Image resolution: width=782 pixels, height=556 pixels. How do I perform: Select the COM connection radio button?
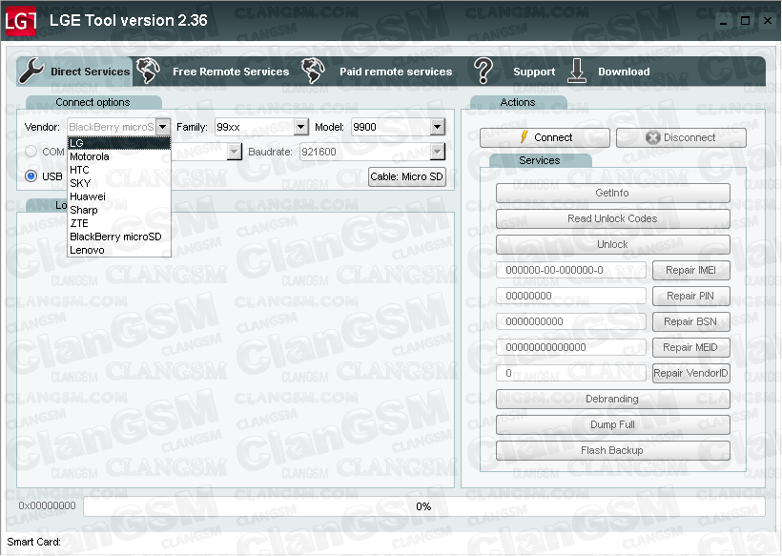(31, 151)
